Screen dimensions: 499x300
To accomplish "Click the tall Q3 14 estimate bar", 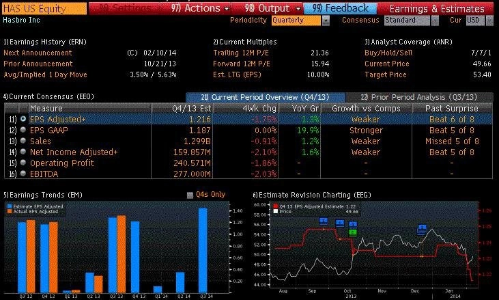I will pos(203,250).
